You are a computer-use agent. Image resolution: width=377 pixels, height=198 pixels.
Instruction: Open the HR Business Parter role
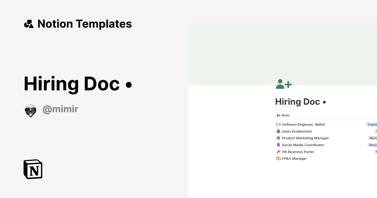coord(298,152)
